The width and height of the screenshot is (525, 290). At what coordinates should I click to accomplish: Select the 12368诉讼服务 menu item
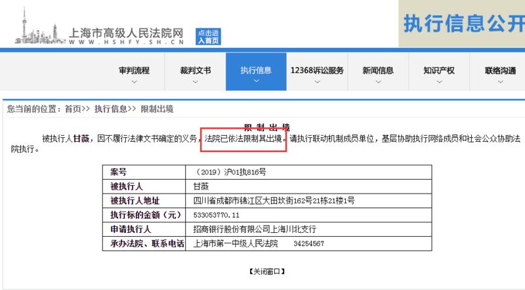coord(317,70)
